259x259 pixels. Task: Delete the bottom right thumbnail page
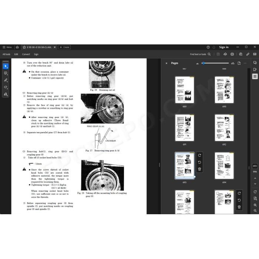[x=239, y=207]
